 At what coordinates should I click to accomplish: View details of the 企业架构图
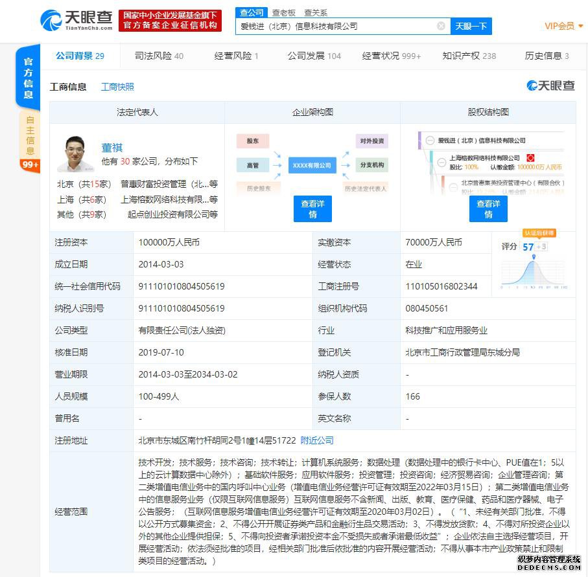pyautogui.click(x=312, y=209)
